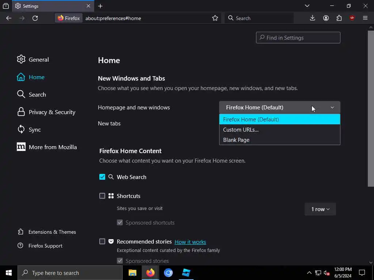Reload the current page
The image size is (374, 280).
point(35,18)
